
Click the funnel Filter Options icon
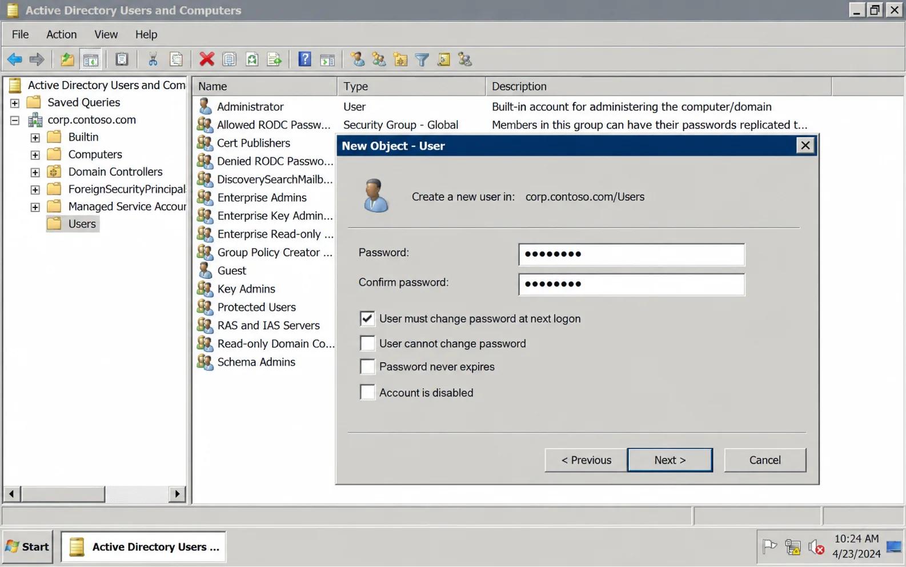[x=422, y=59]
